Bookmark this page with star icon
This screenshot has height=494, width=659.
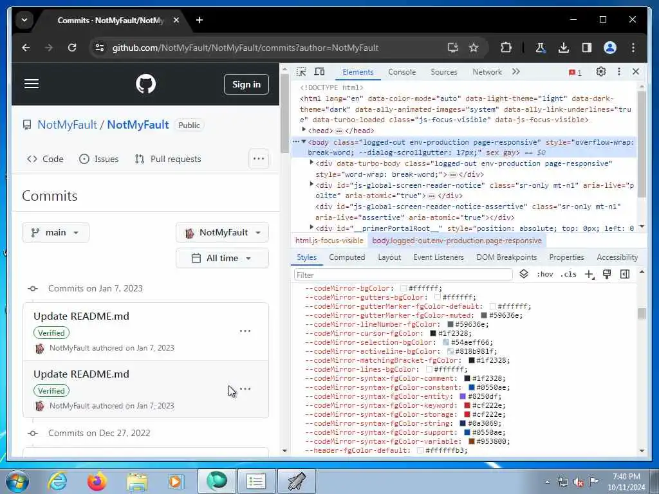[x=474, y=48]
